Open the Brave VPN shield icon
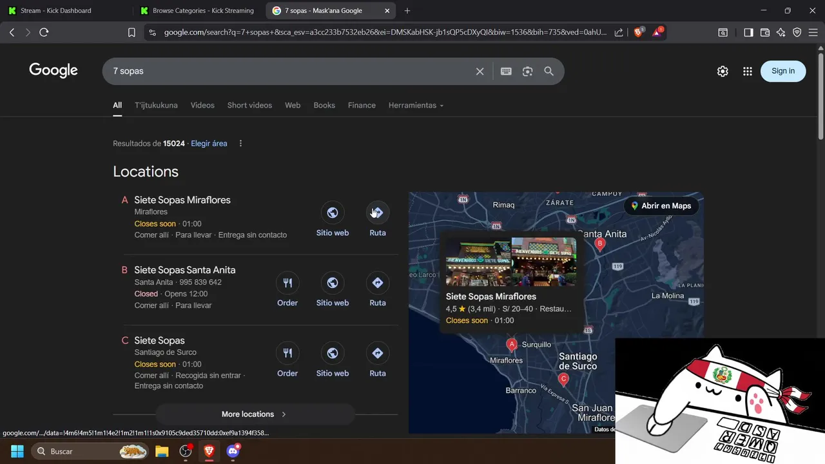825x464 pixels. 797,32
